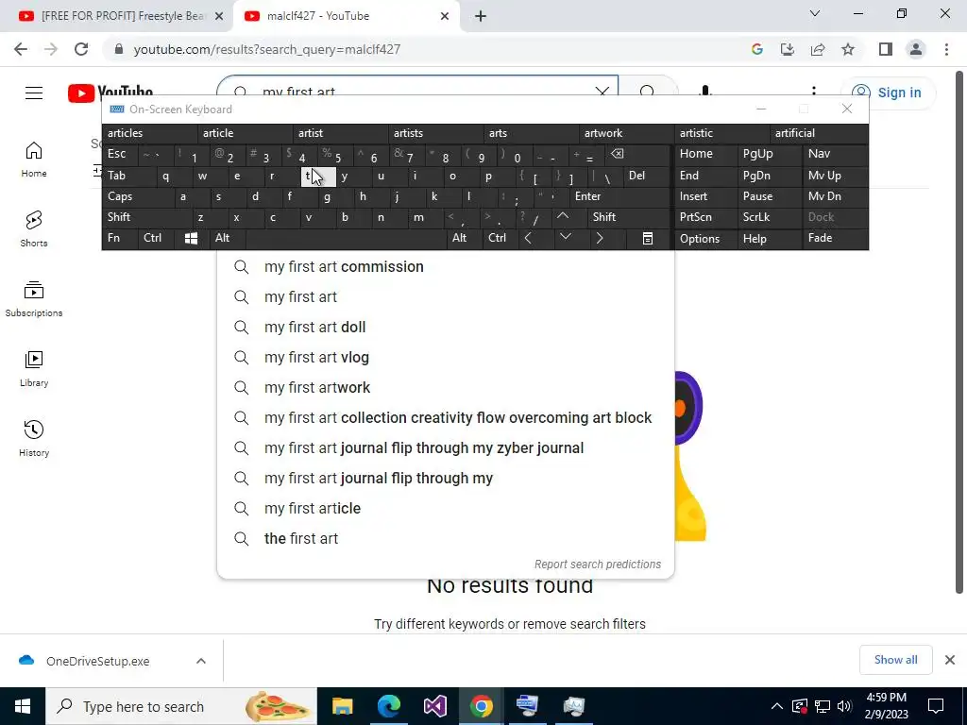Click the Backspace key on On-Screen Keyboard
Screen dimensions: 967x725
(x=618, y=154)
